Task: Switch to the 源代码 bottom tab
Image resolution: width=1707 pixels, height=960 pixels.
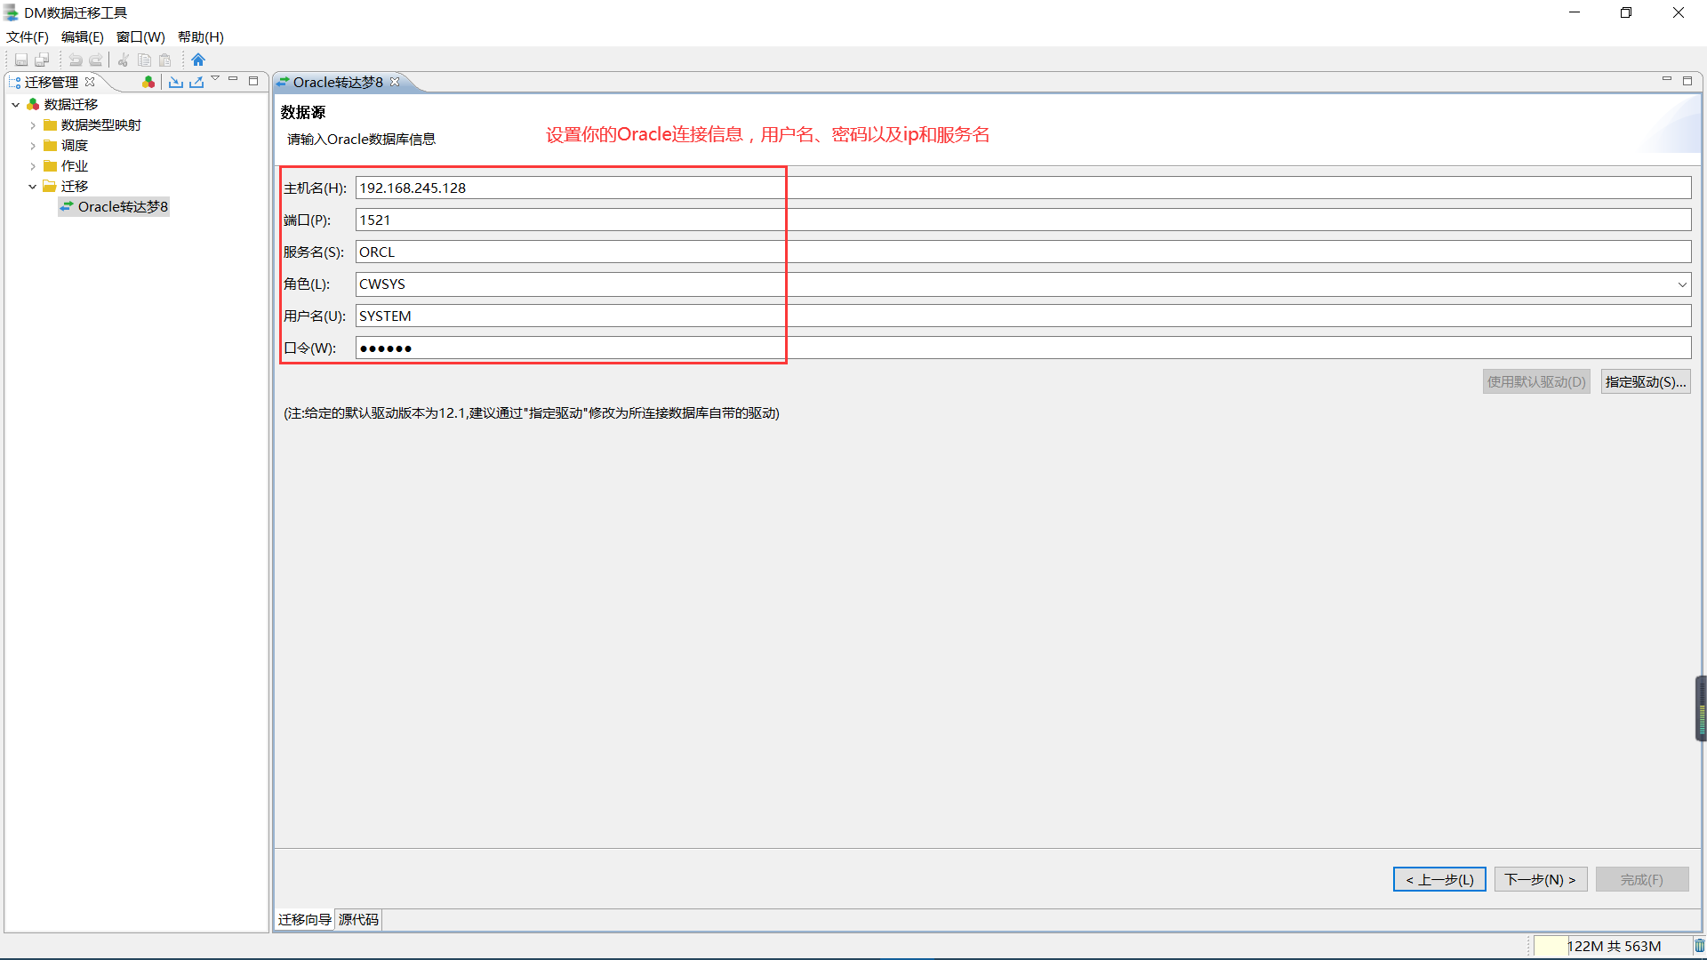Action: (358, 919)
